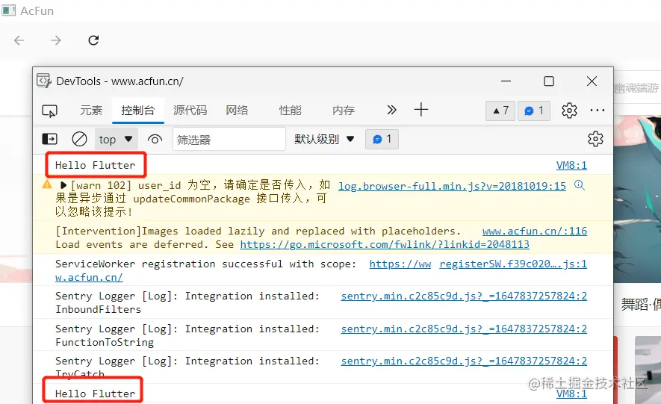This screenshot has width=661, height=404.
Task: Open the sentry.min.js link on the InboundFilters row
Action: click(464, 296)
